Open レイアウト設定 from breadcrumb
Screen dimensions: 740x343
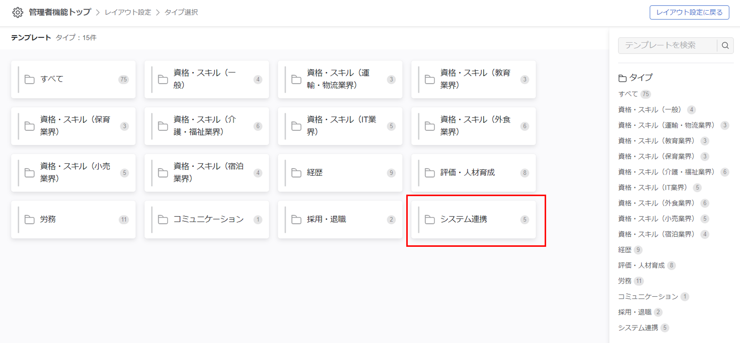pos(128,12)
